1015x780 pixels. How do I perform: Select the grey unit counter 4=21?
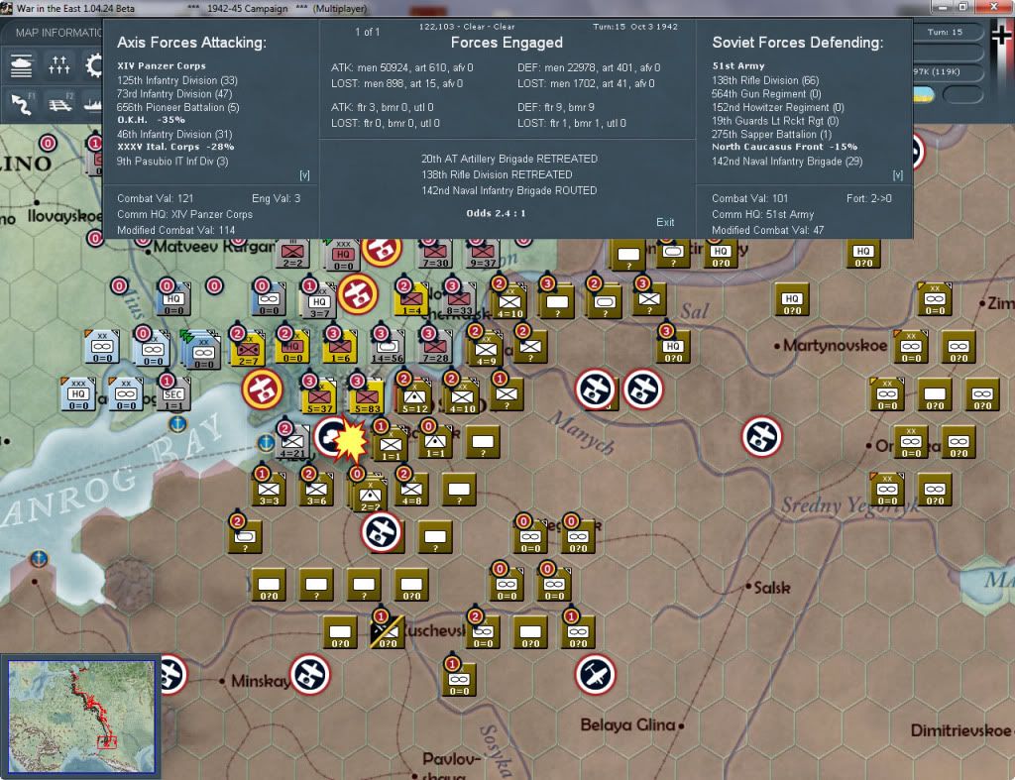(292, 443)
